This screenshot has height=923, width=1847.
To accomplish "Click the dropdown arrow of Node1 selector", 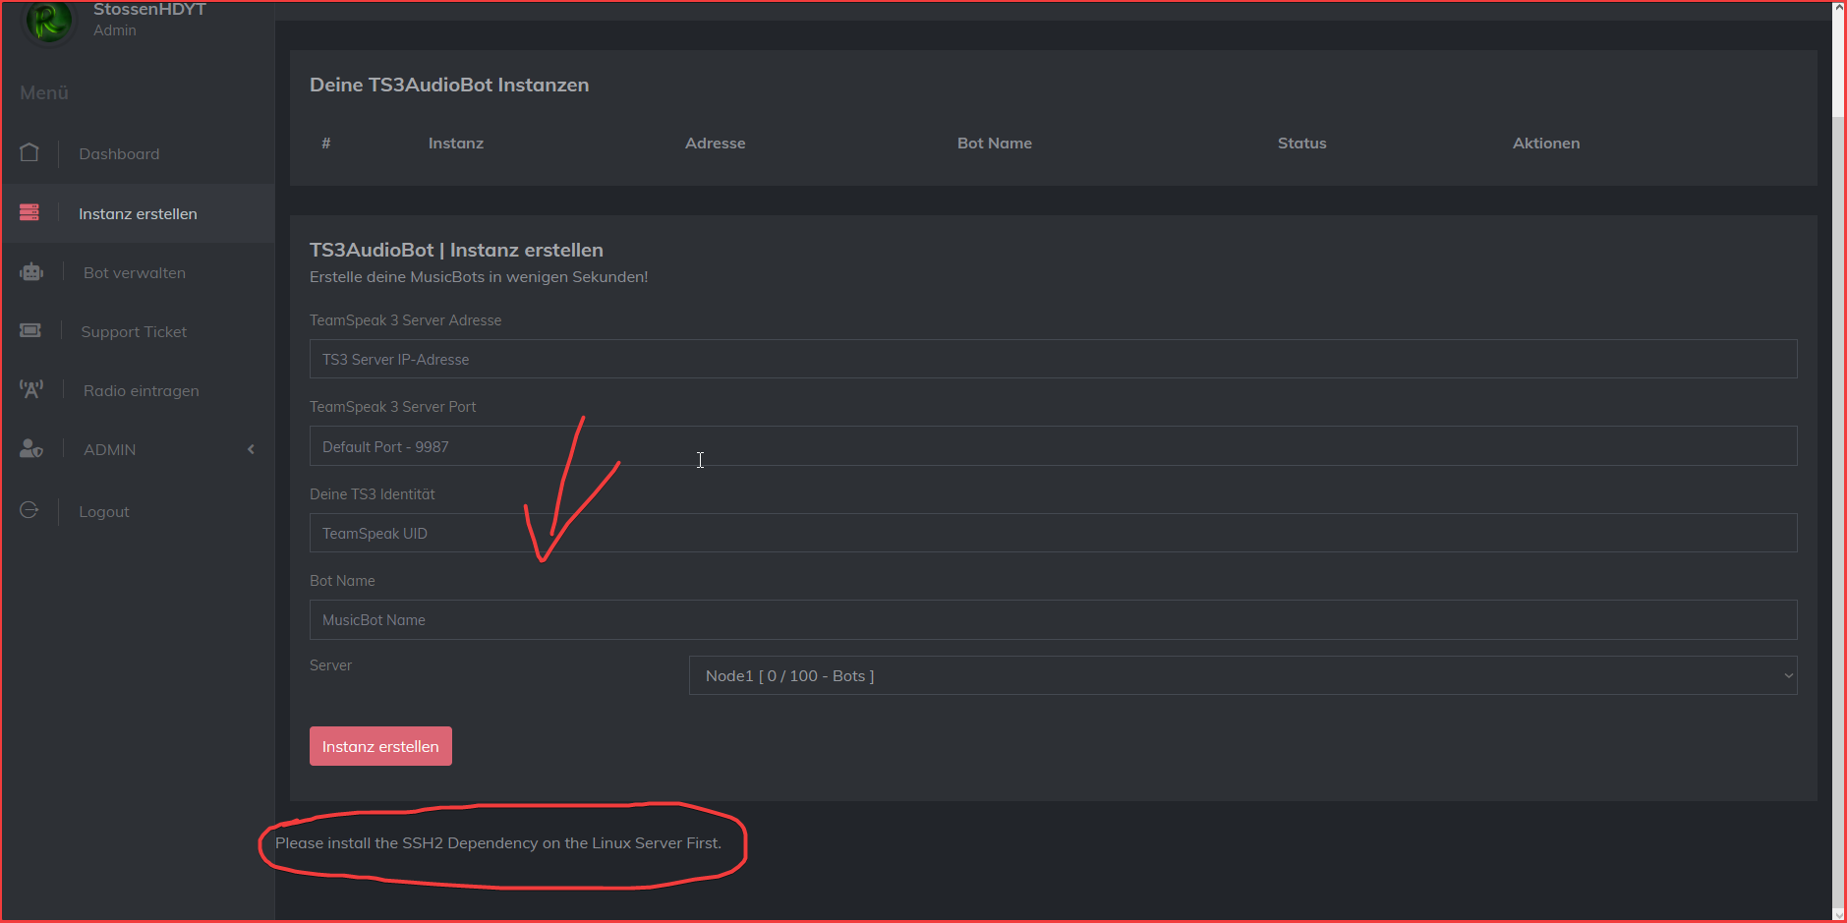I will [1787, 675].
